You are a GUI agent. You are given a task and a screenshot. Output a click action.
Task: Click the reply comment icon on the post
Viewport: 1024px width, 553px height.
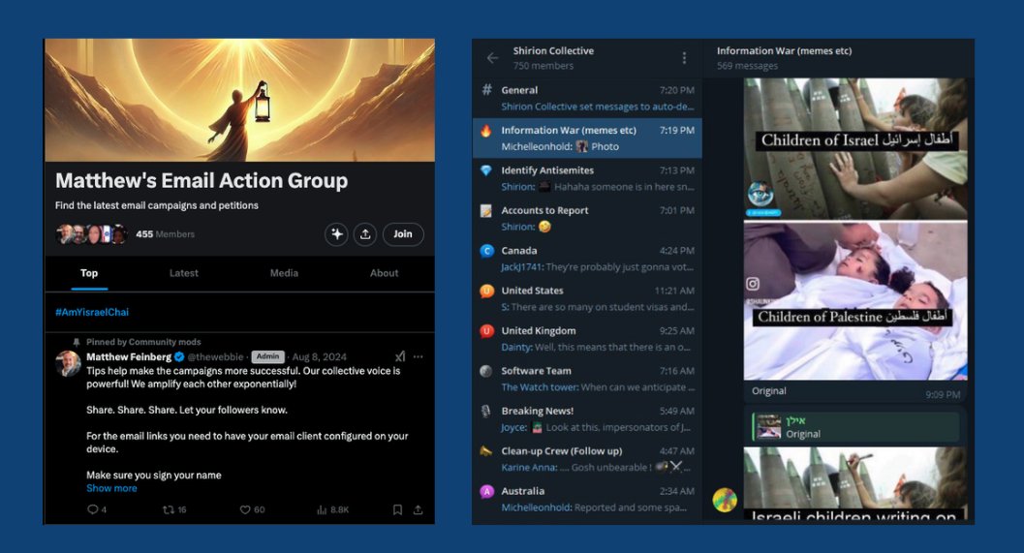click(x=93, y=509)
